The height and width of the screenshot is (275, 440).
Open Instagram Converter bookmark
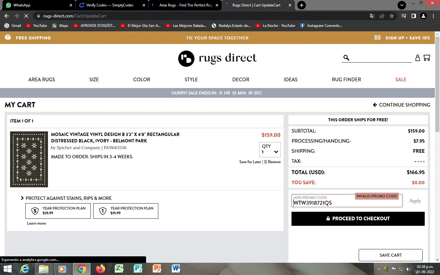(x=321, y=26)
